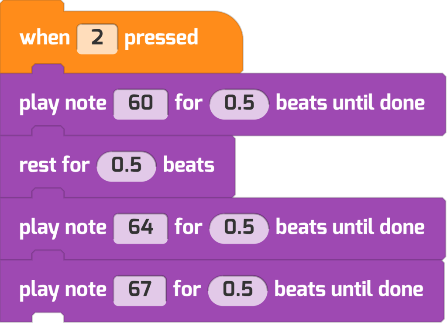Click 'beats until done' text on note 64 block
447x333 pixels.
pyautogui.click(x=351, y=227)
